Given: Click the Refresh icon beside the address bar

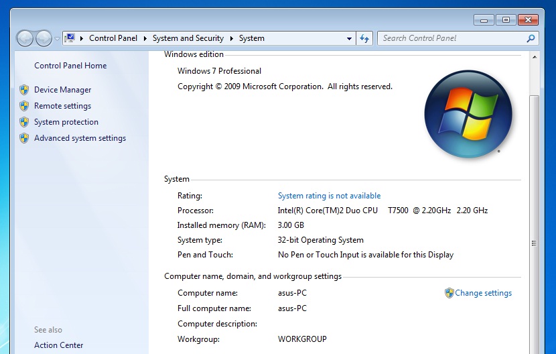Looking at the screenshot, I should pos(364,38).
